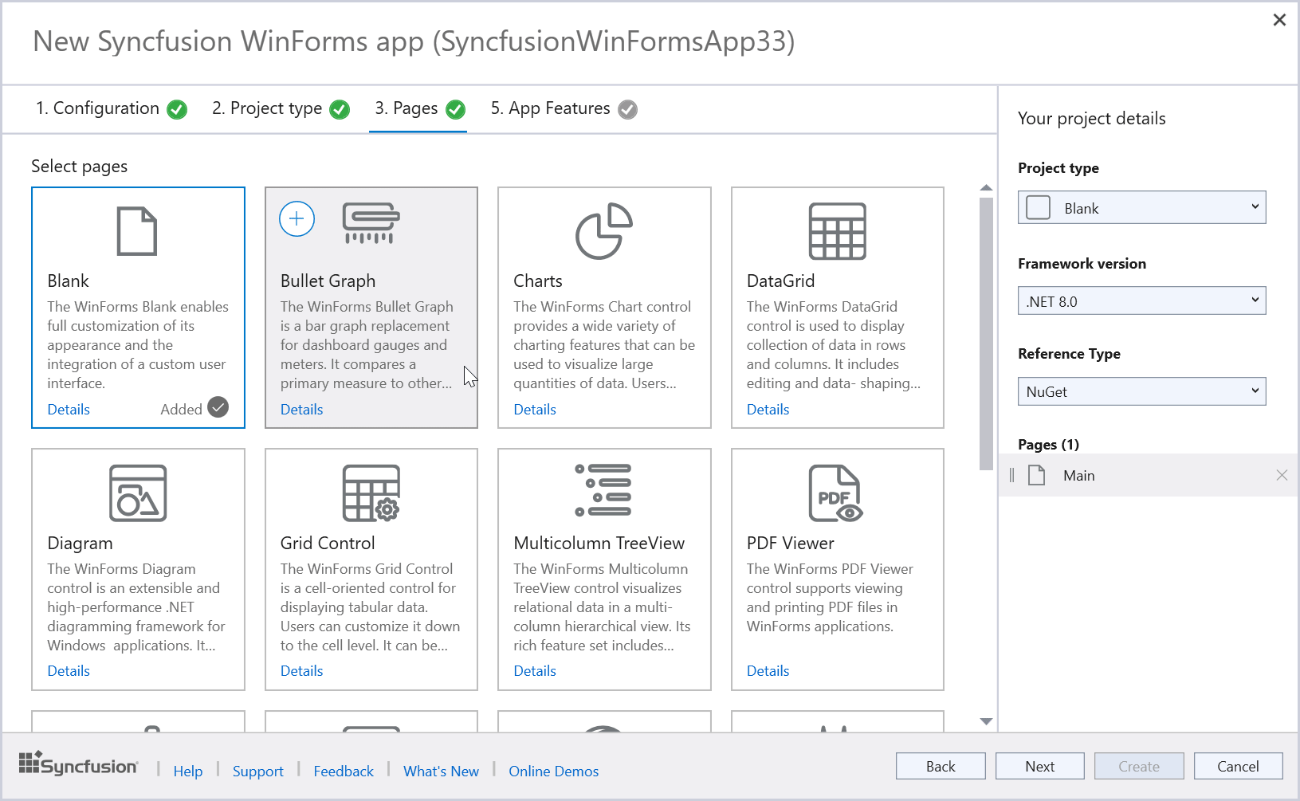Image resolution: width=1300 pixels, height=801 pixels.
Task: Select the Multicolumn TreeView list icon
Action: [x=603, y=490]
